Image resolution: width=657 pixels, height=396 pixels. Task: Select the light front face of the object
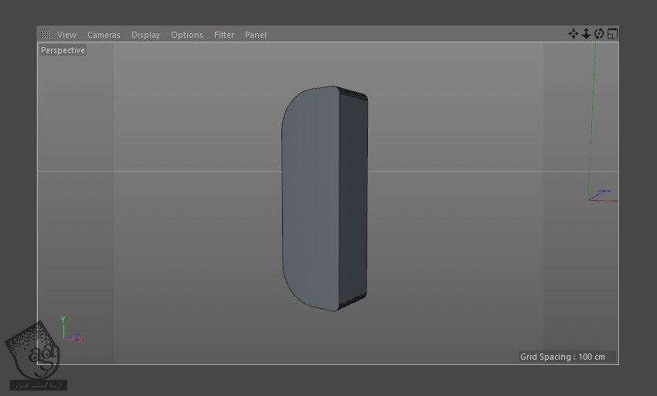click(309, 201)
